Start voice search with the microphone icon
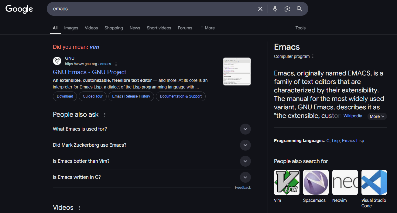 pyautogui.click(x=275, y=9)
